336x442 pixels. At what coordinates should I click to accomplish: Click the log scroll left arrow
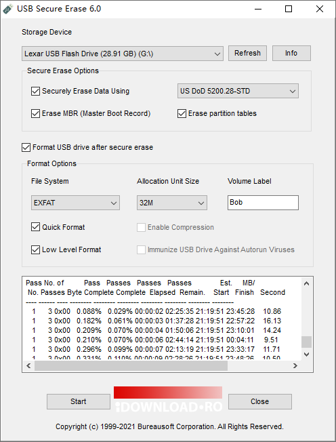28,365
